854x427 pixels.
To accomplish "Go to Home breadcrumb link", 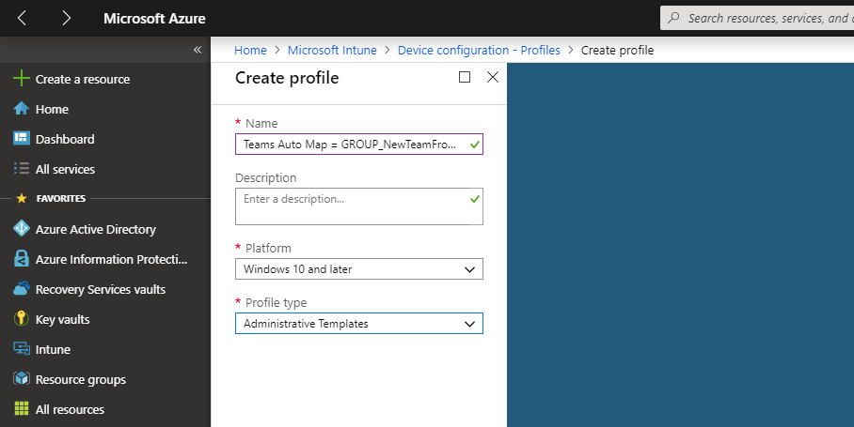I will [x=250, y=50].
